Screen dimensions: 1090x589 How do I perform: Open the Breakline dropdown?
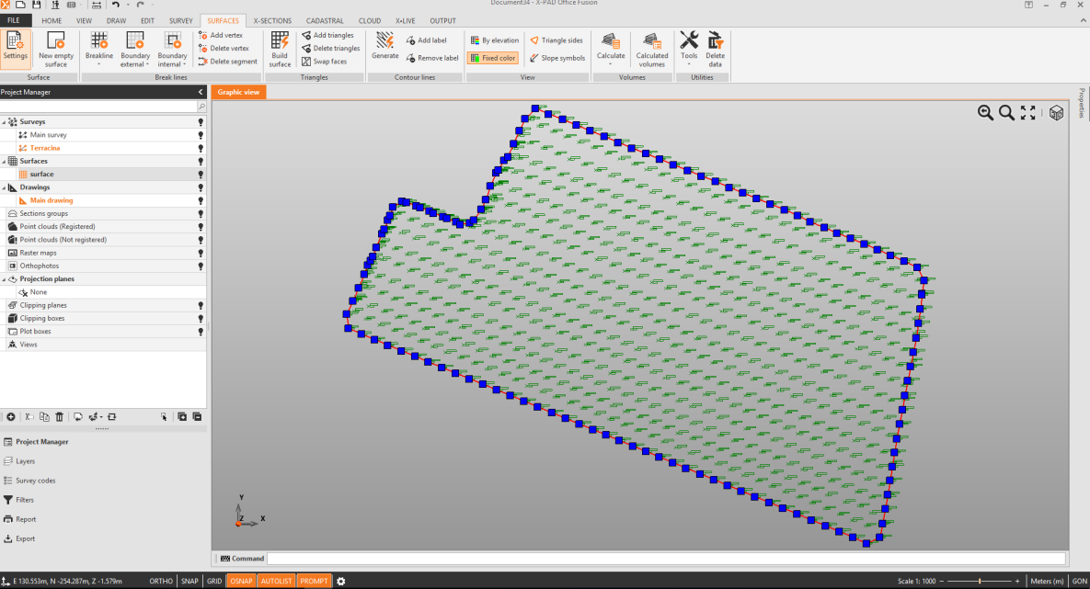(99, 56)
